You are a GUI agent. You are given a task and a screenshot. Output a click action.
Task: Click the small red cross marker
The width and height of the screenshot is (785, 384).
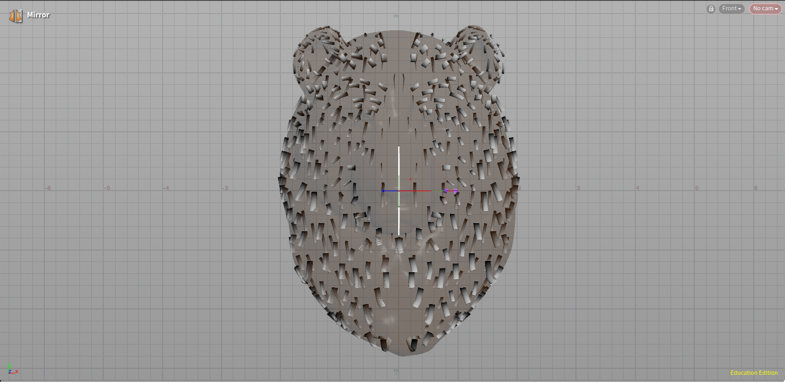click(x=411, y=179)
